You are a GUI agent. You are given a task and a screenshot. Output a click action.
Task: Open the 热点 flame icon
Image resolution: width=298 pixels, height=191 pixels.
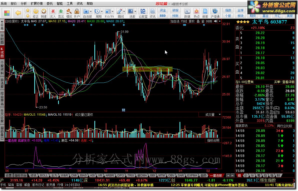click(x=197, y=12)
